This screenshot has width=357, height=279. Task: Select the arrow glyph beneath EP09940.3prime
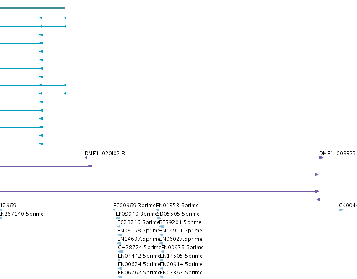[x=118, y=218]
